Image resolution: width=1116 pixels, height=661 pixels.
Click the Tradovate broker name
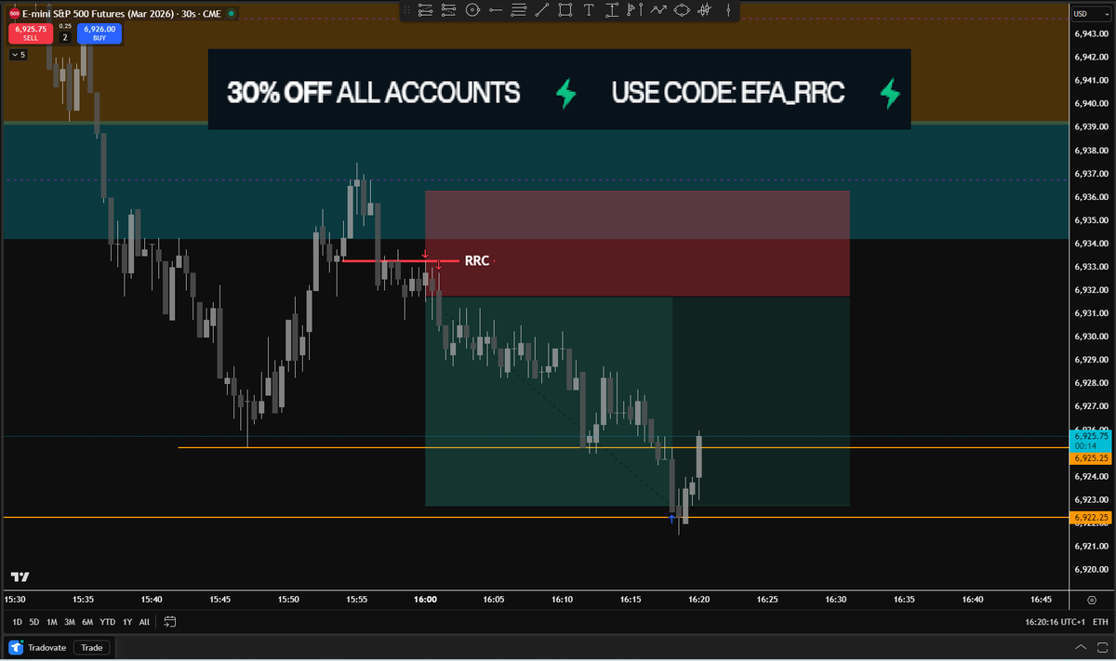pyautogui.click(x=46, y=647)
